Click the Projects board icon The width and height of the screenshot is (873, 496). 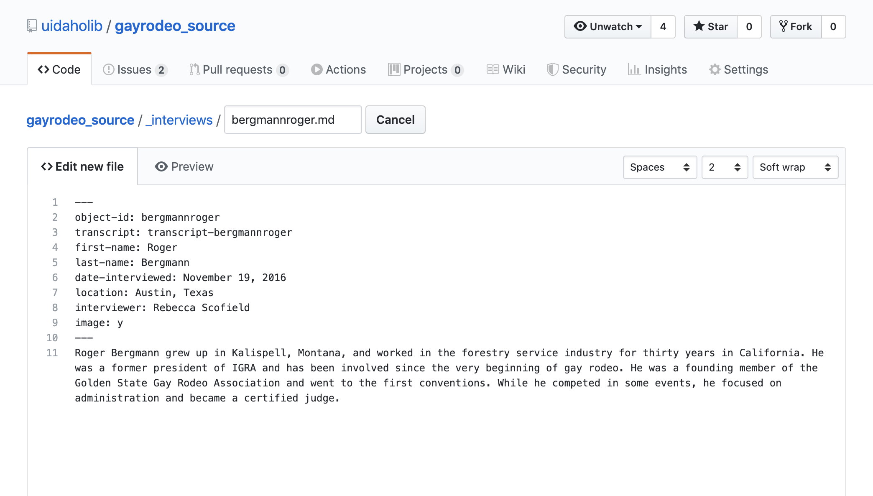coord(394,69)
